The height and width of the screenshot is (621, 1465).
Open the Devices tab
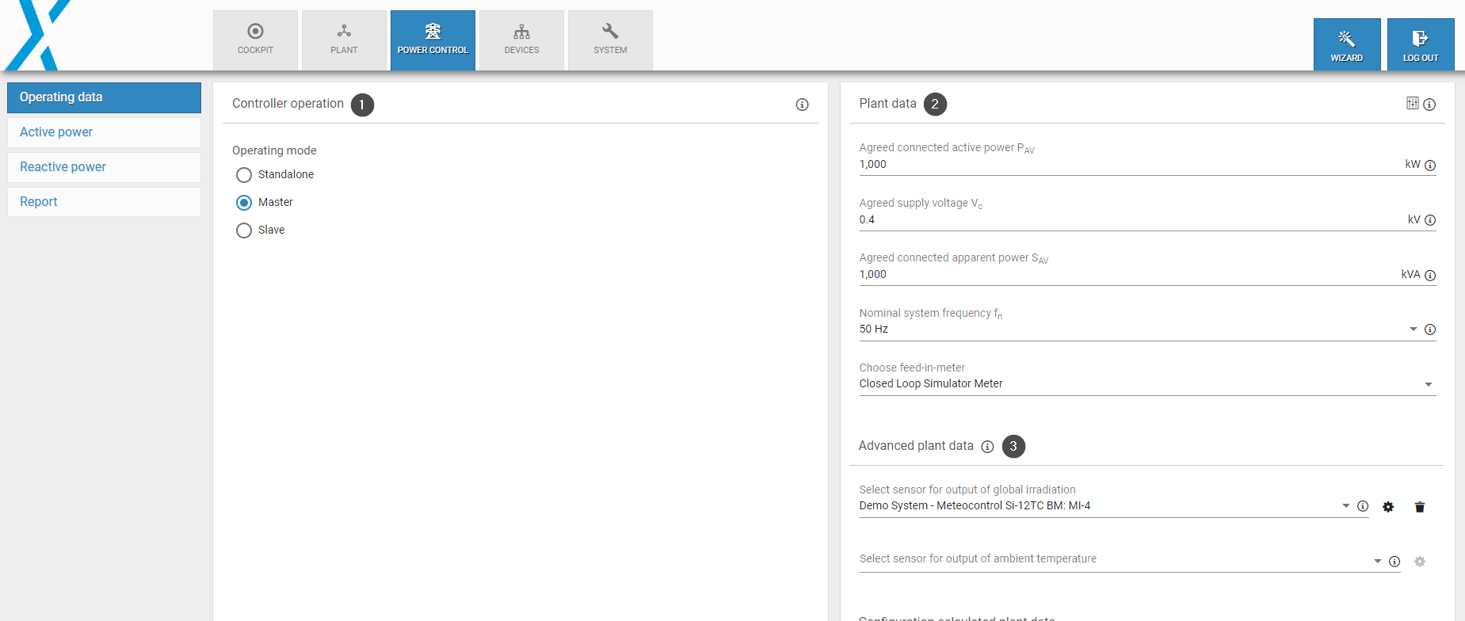tap(521, 40)
